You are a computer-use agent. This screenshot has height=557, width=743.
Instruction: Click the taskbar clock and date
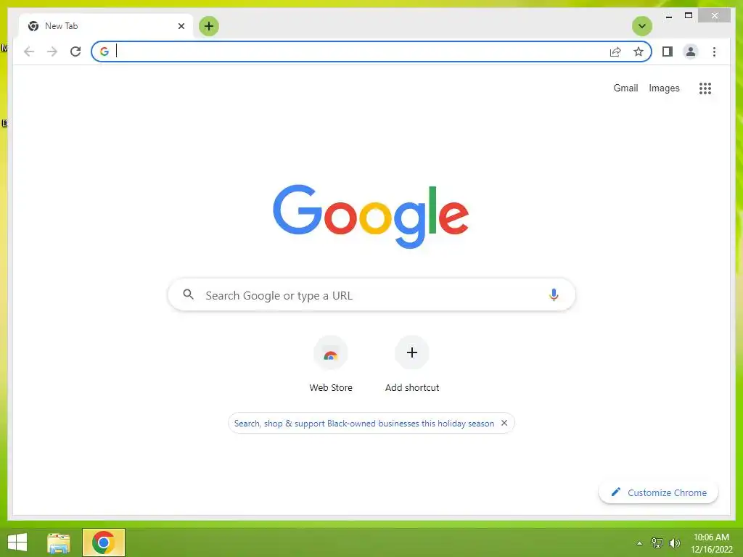(x=711, y=543)
